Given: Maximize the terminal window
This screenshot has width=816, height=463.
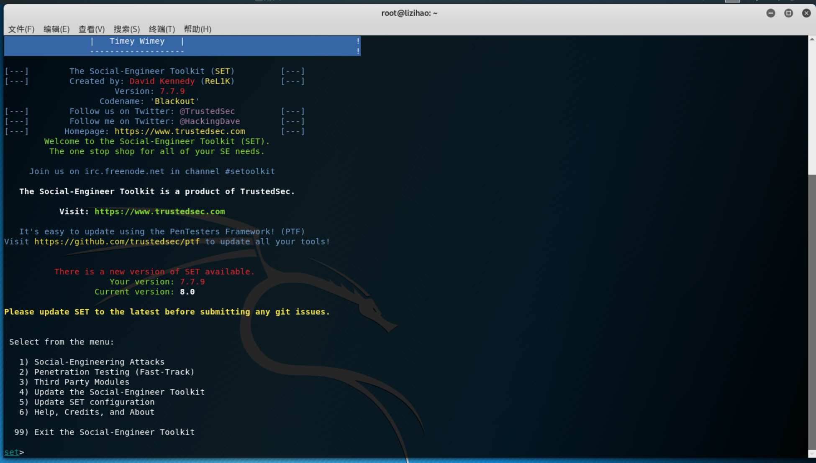Looking at the screenshot, I should tap(789, 13).
